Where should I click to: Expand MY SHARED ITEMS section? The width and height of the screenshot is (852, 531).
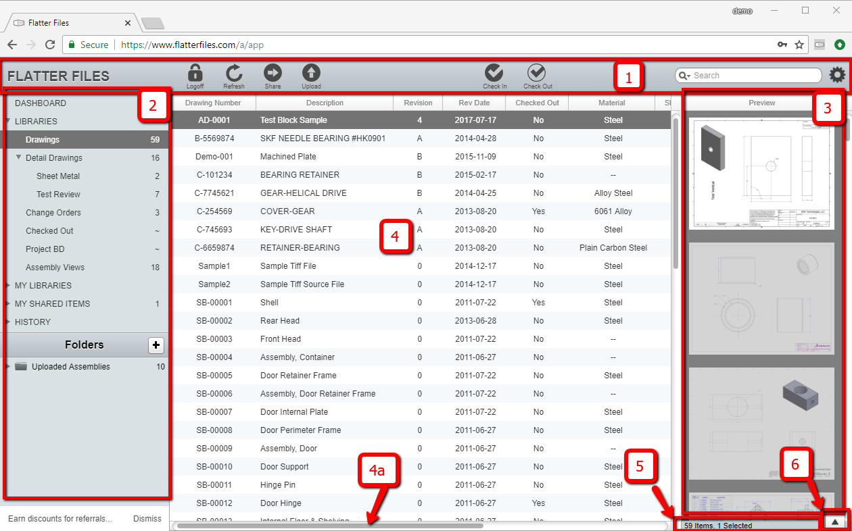pos(7,304)
